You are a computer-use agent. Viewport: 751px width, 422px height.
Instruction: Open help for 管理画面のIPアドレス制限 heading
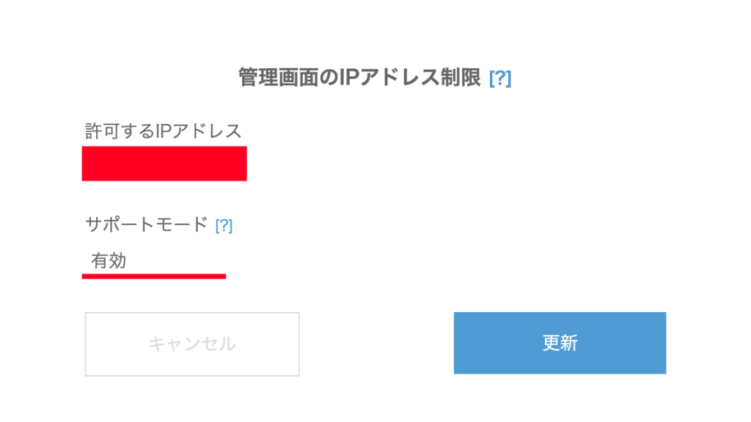(x=499, y=78)
